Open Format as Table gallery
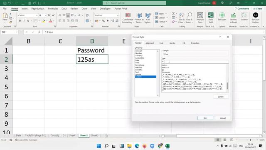Image resolution: width=266 pixels, height=150 pixels. tap(139, 18)
